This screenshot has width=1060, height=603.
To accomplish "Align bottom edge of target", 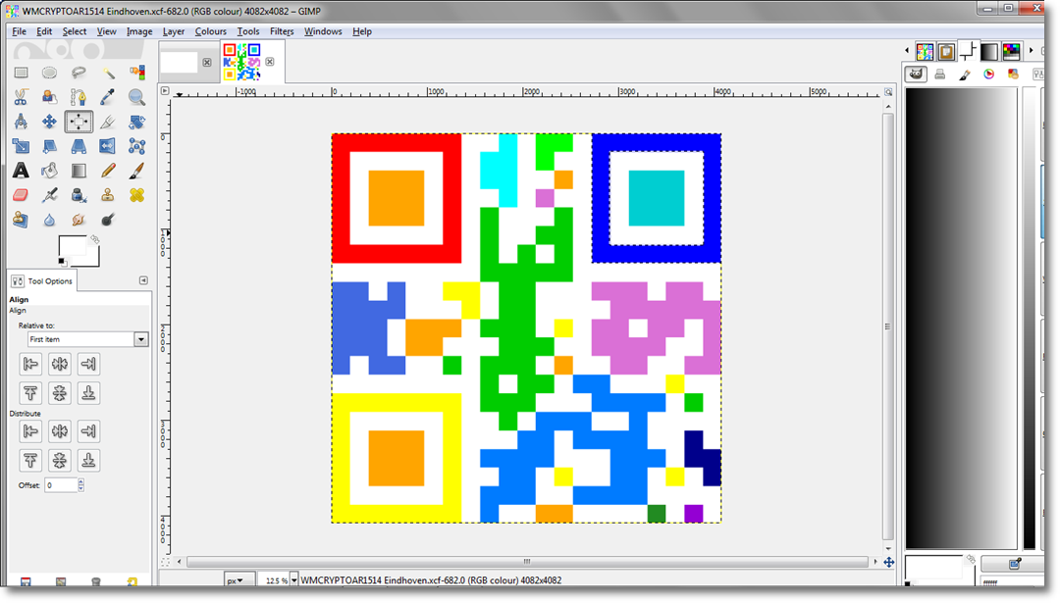I will tap(88, 393).
